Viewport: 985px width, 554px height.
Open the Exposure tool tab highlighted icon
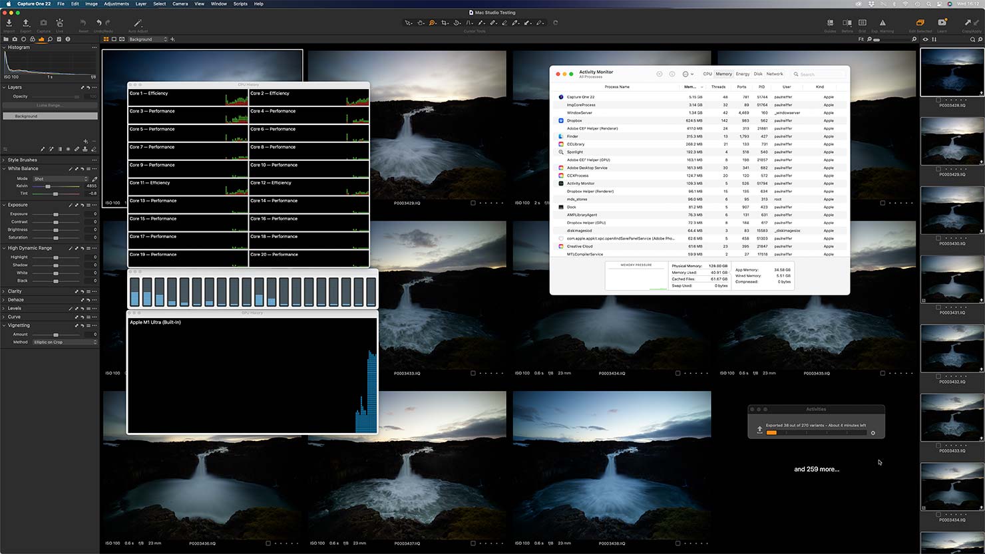click(x=41, y=39)
